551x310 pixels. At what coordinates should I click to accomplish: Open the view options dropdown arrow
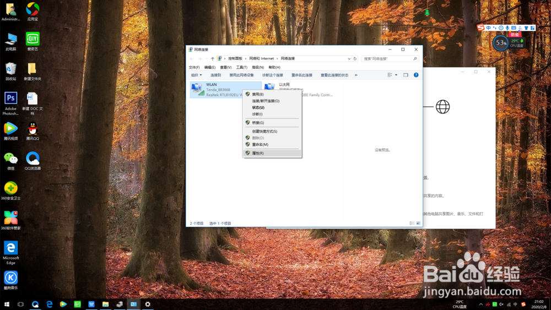click(x=396, y=75)
